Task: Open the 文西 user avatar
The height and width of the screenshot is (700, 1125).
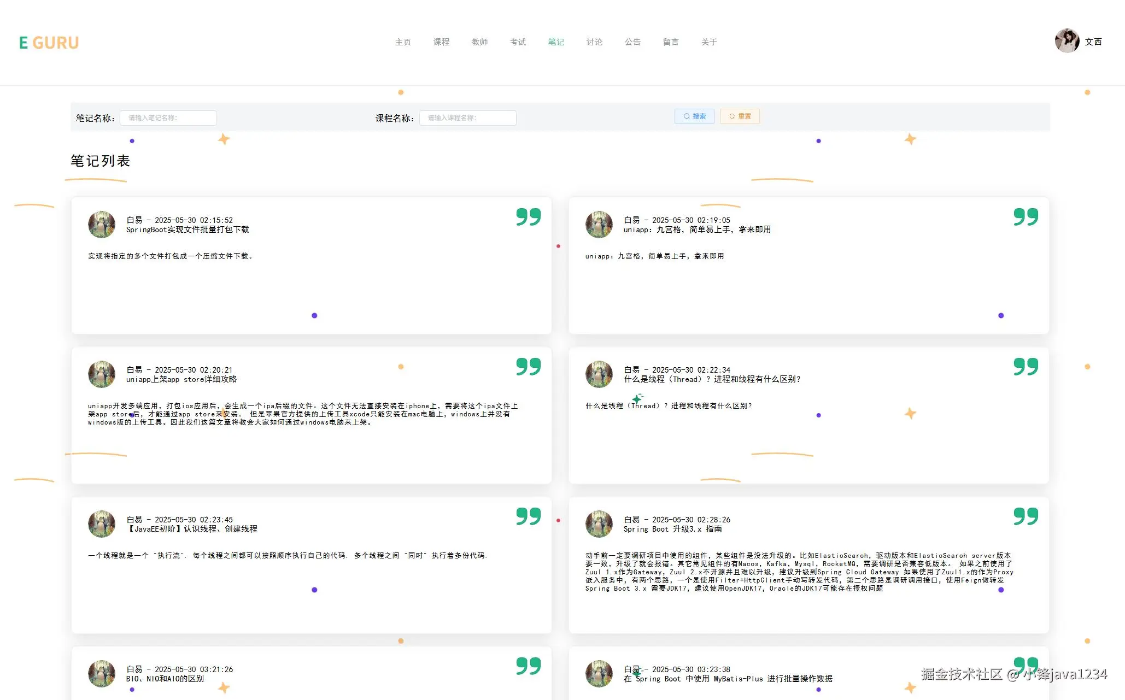Action: coord(1067,41)
